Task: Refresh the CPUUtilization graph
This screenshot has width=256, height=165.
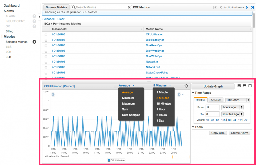Action: [186, 86]
